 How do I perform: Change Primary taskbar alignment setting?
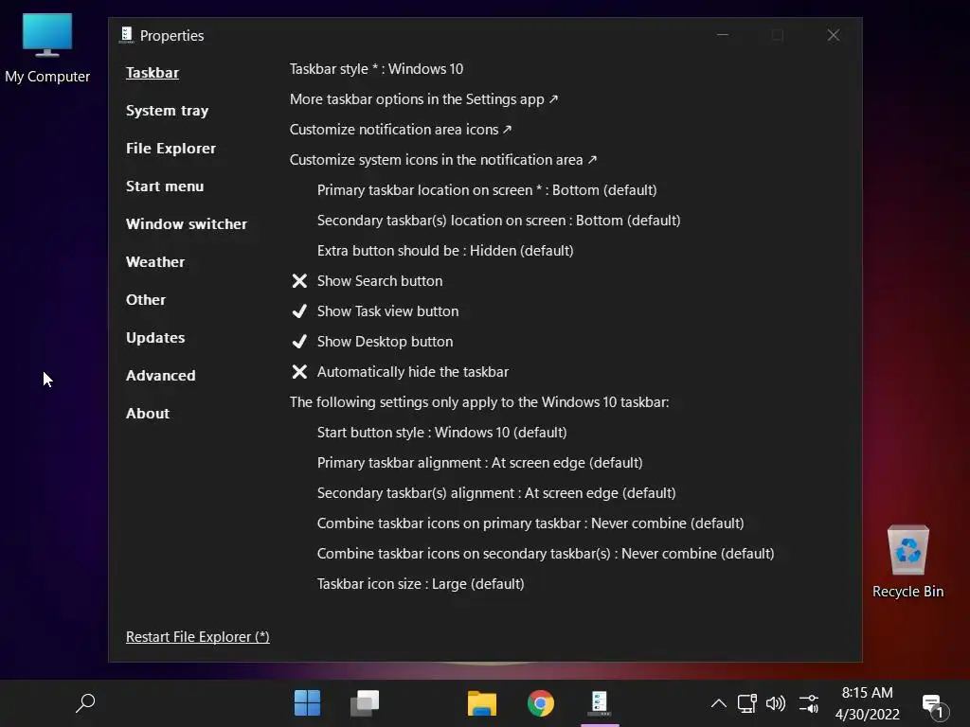[479, 462]
